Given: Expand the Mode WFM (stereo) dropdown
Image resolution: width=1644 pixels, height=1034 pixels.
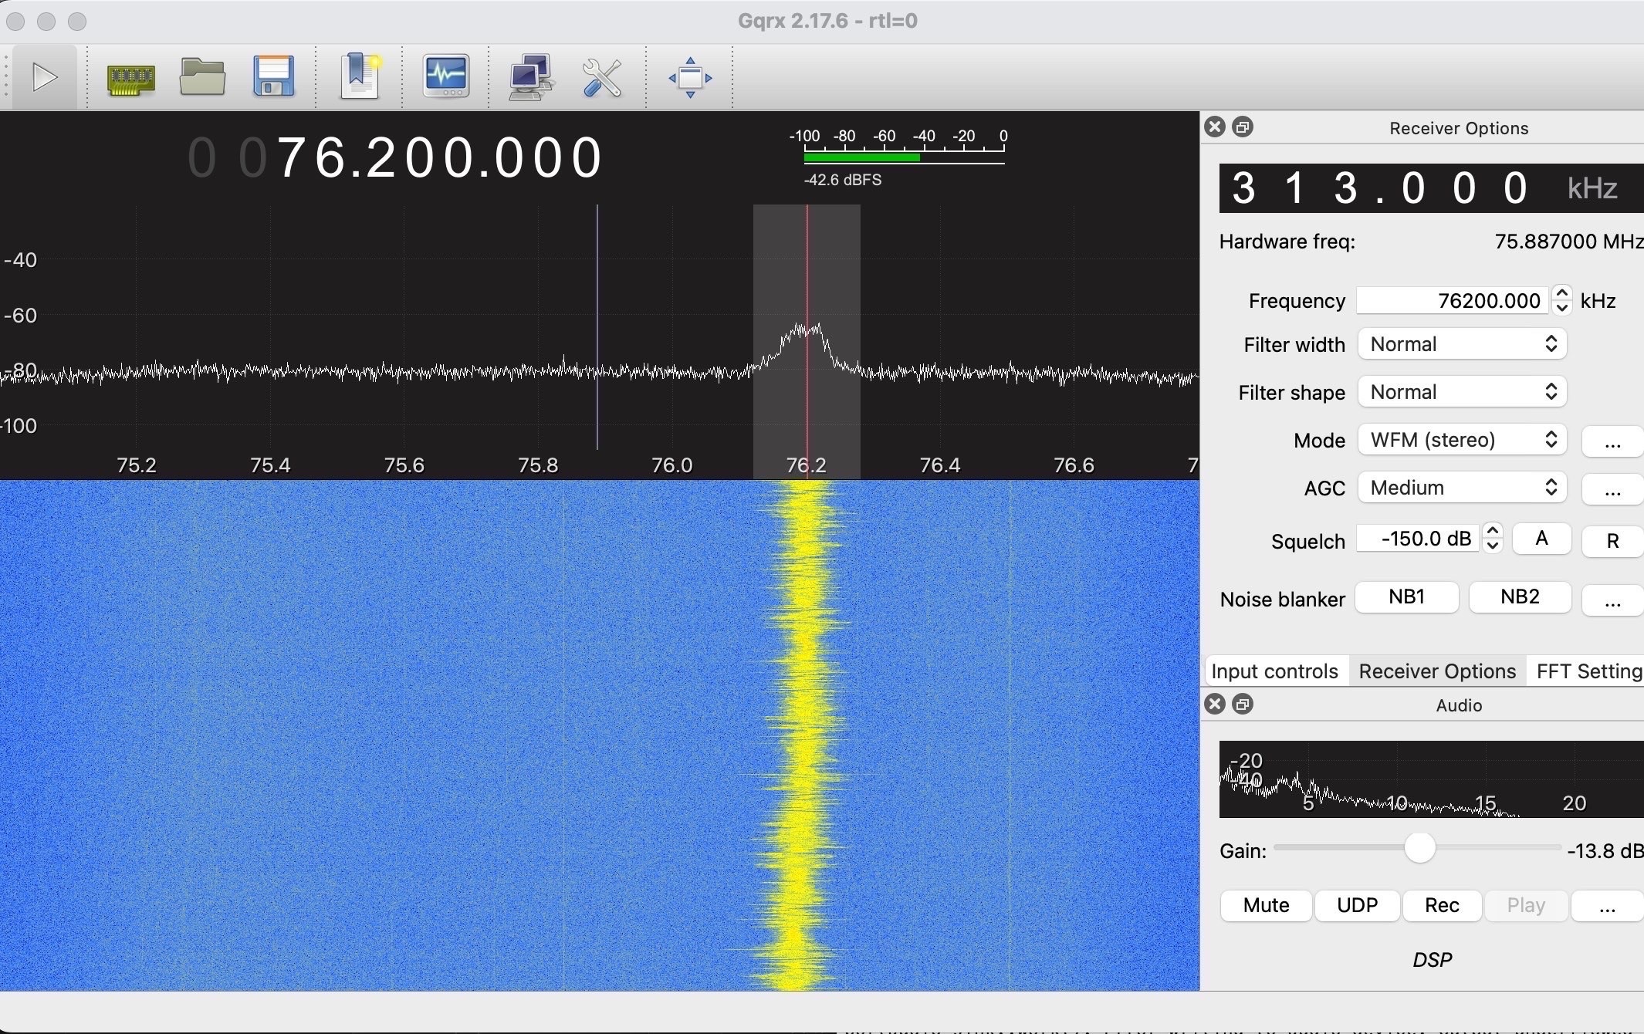Looking at the screenshot, I should tap(1462, 440).
